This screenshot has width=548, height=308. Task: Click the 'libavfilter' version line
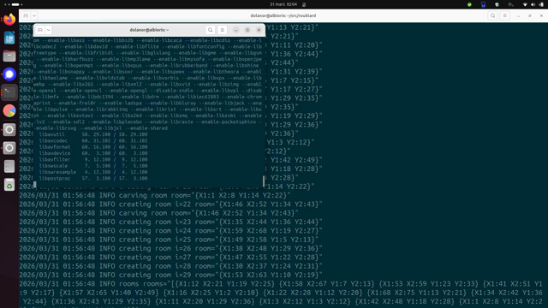click(x=93, y=160)
